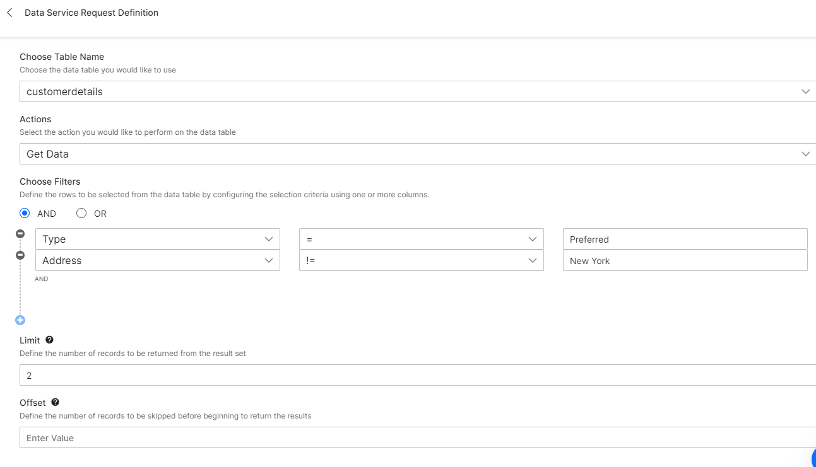The image size is (816, 467).
Task: Expand the customerdetails dropdown chevron
Action: point(805,91)
